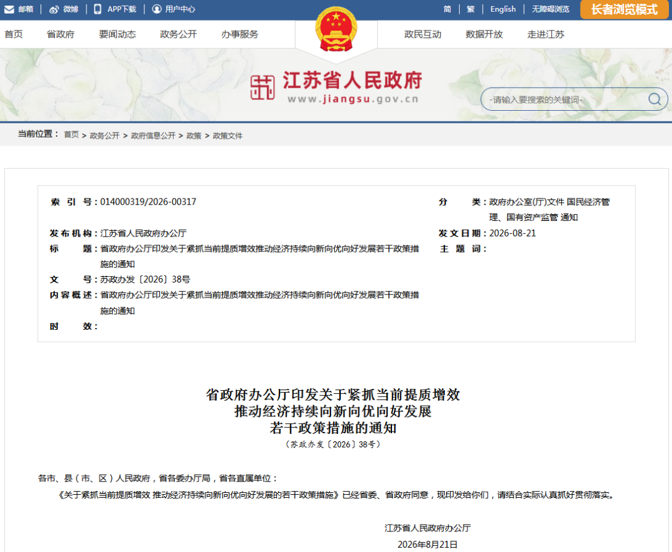672x552 pixels.
Task: Switch to Simplified Chinese 简
Action: pos(447,9)
